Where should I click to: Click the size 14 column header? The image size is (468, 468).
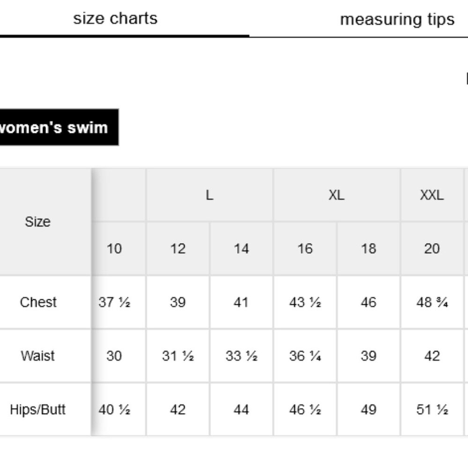tap(241, 249)
